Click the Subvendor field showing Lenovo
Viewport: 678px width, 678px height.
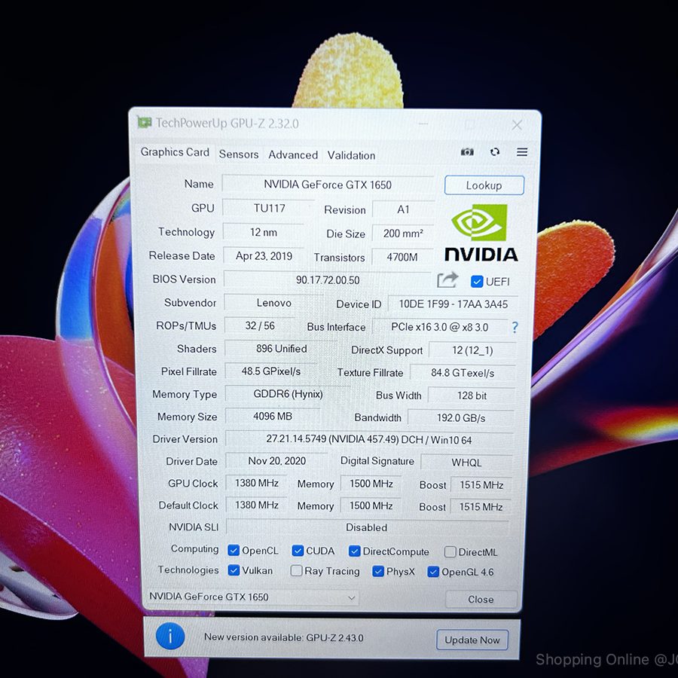point(273,303)
